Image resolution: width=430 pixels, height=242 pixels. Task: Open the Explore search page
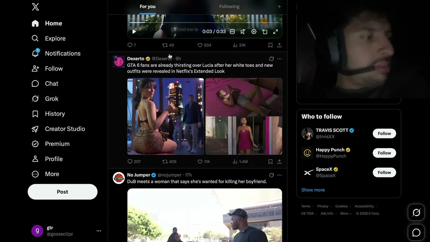pyautogui.click(x=48, y=38)
